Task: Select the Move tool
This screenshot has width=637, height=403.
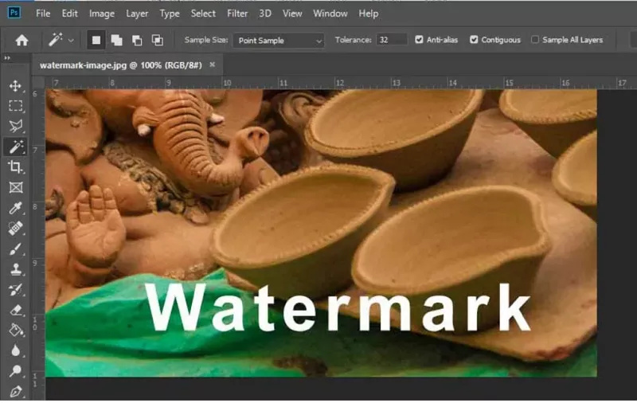Action: click(x=15, y=86)
